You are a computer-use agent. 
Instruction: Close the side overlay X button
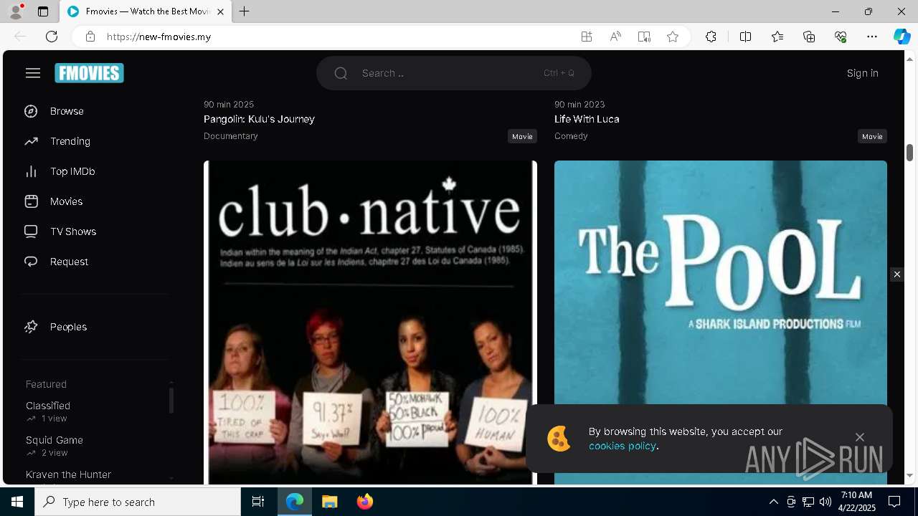click(896, 274)
